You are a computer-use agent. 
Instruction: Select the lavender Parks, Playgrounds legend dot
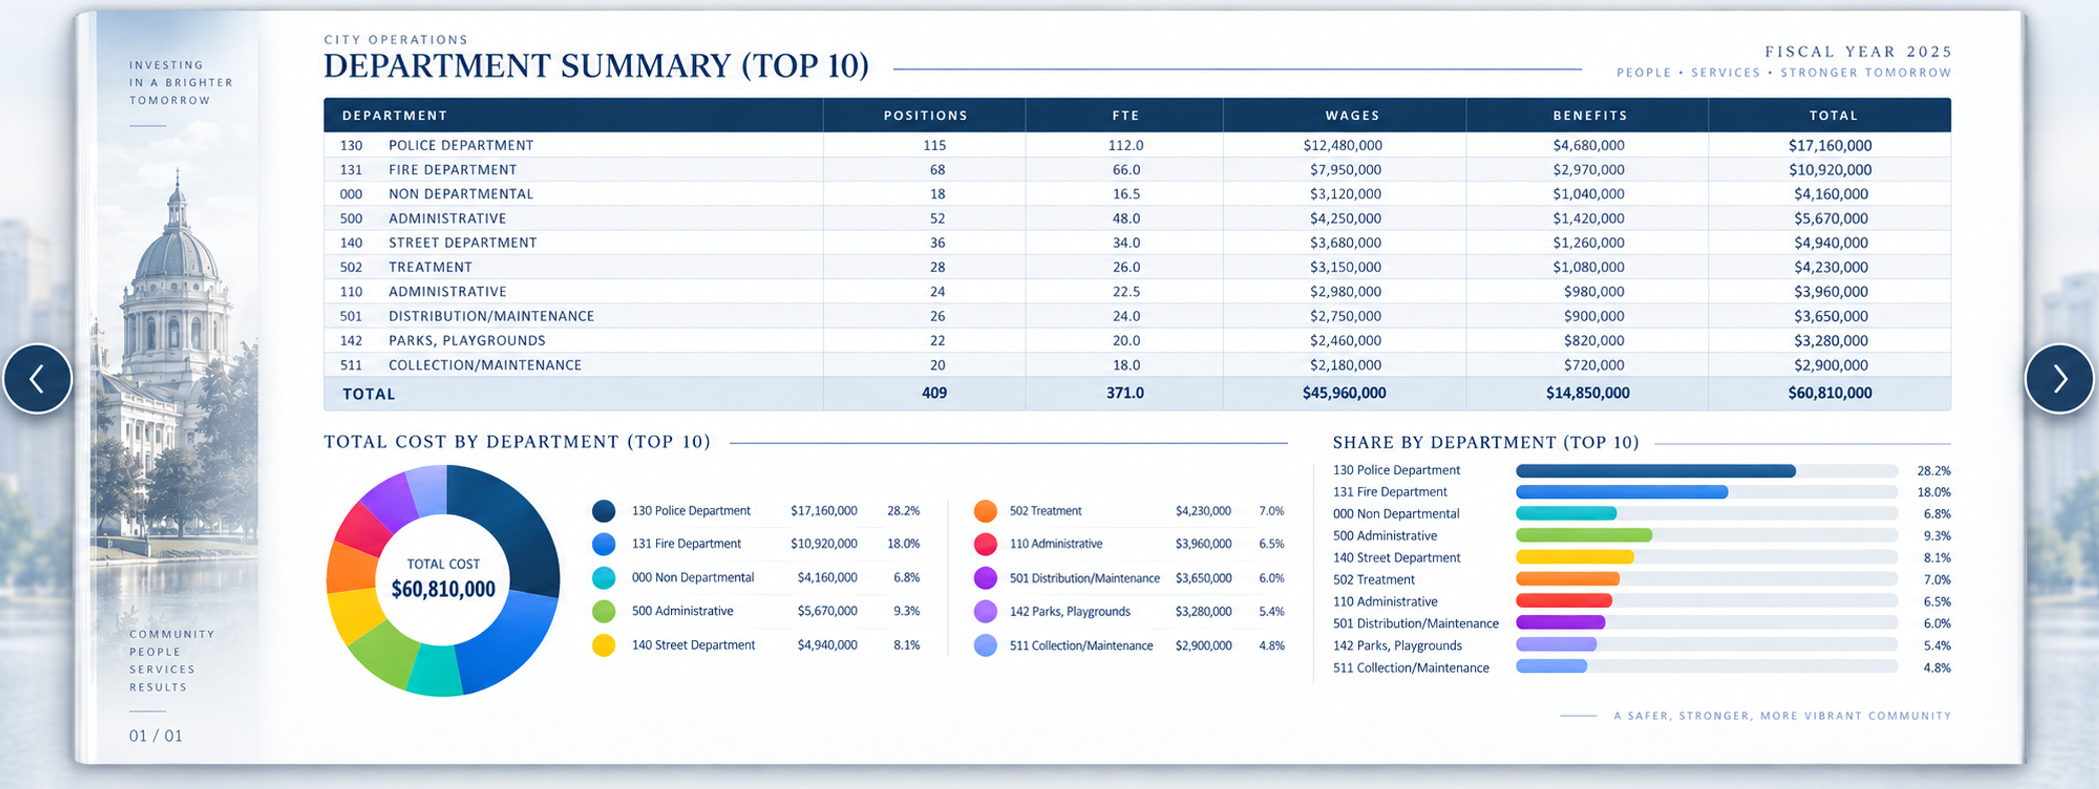[x=985, y=611]
